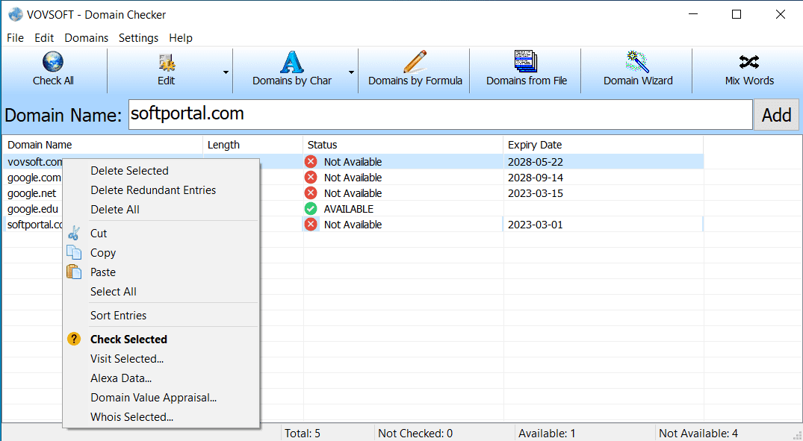
Task: Click the VOVSOFT app icon in title bar
Action: [16, 14]
